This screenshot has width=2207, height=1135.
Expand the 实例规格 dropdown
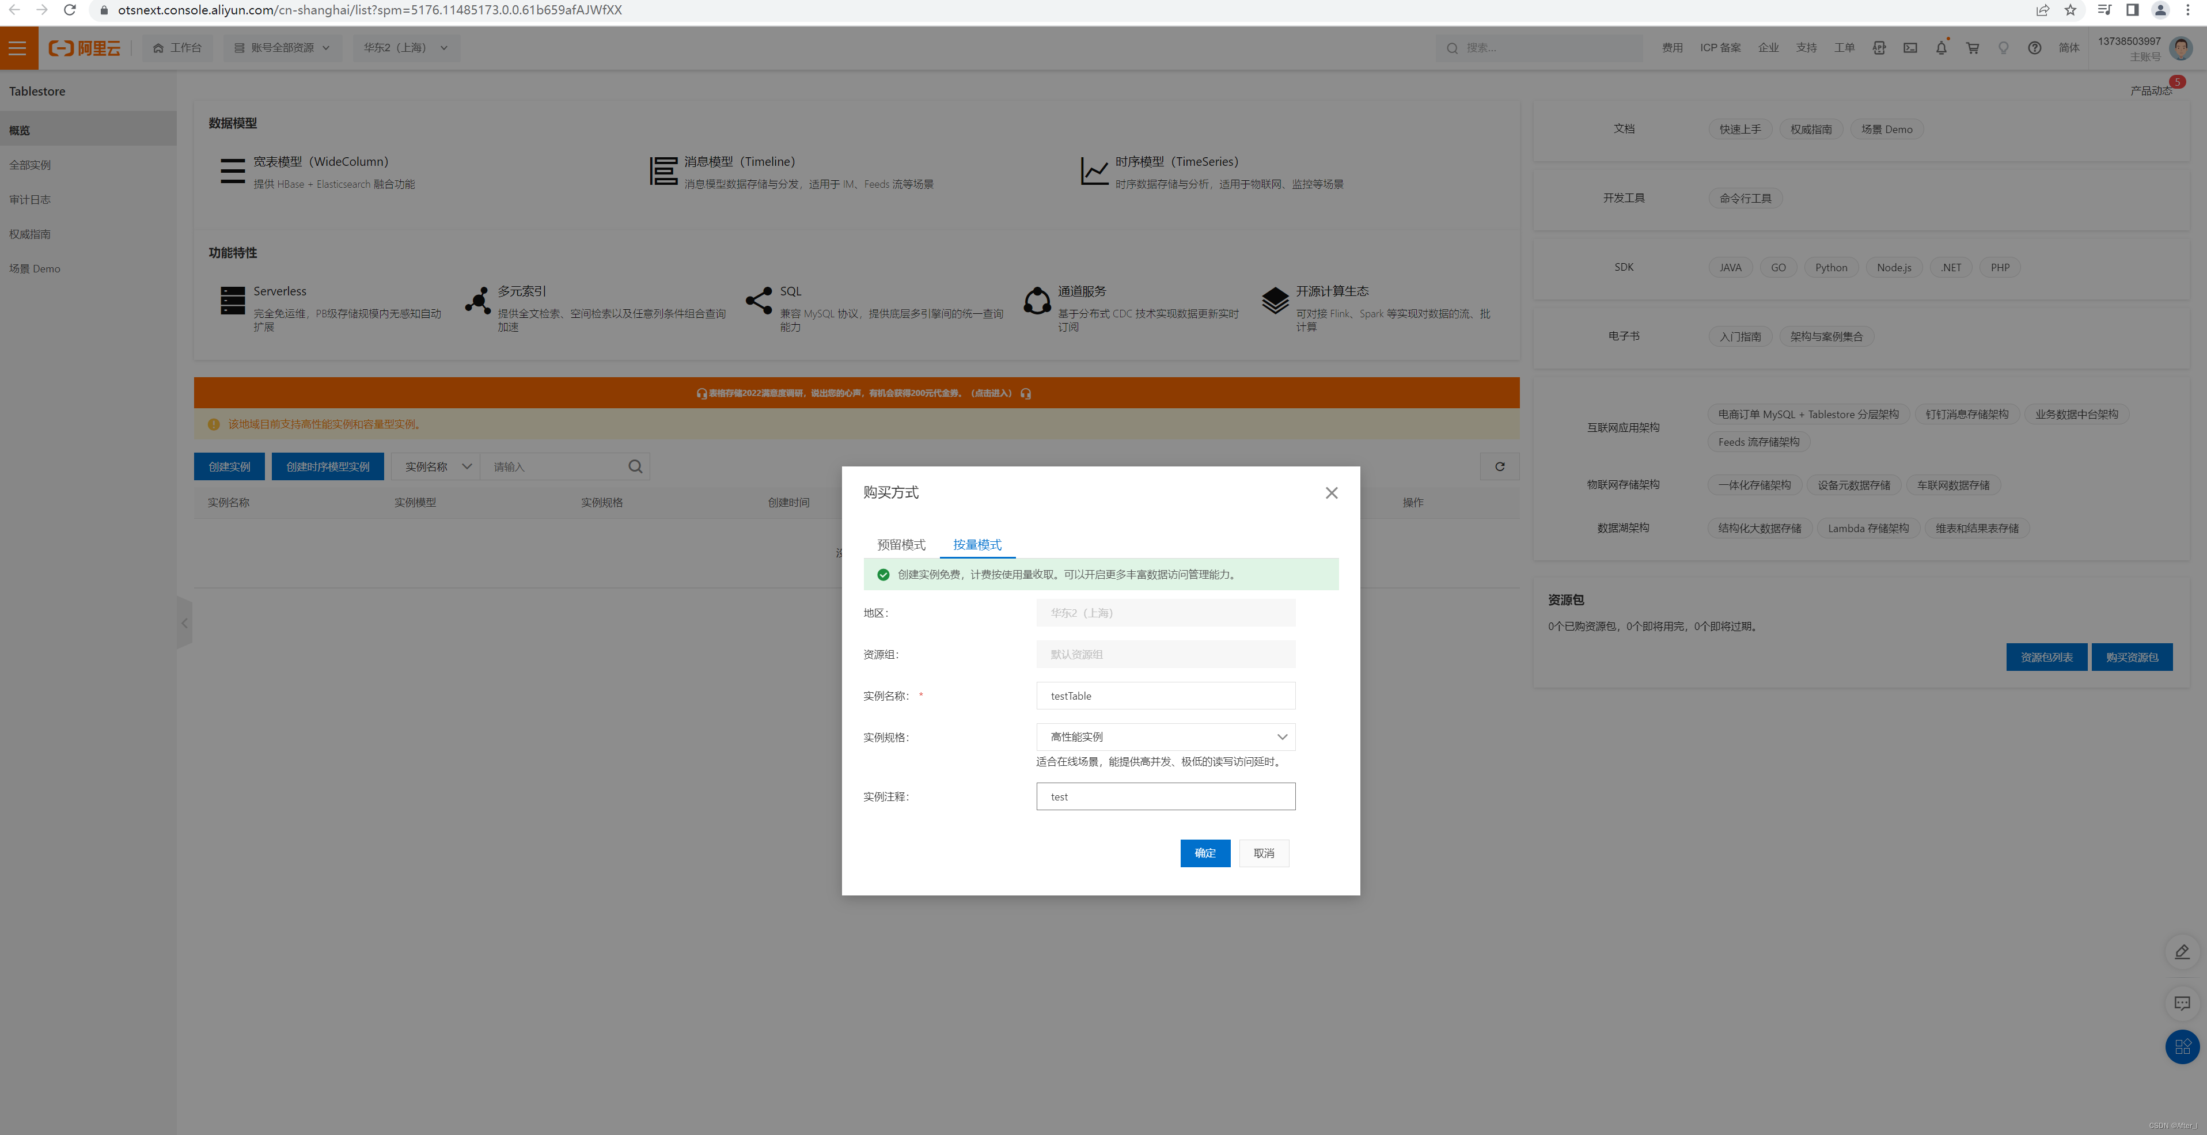1165,737
